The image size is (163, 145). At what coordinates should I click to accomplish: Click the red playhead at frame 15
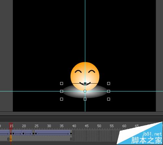pos(11,126)
